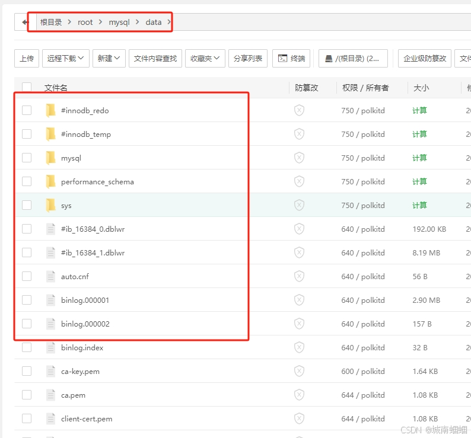Navigate to mysql in breadcrumb path
The width and height of the screenshot is (471, 438).
(119, 23)
